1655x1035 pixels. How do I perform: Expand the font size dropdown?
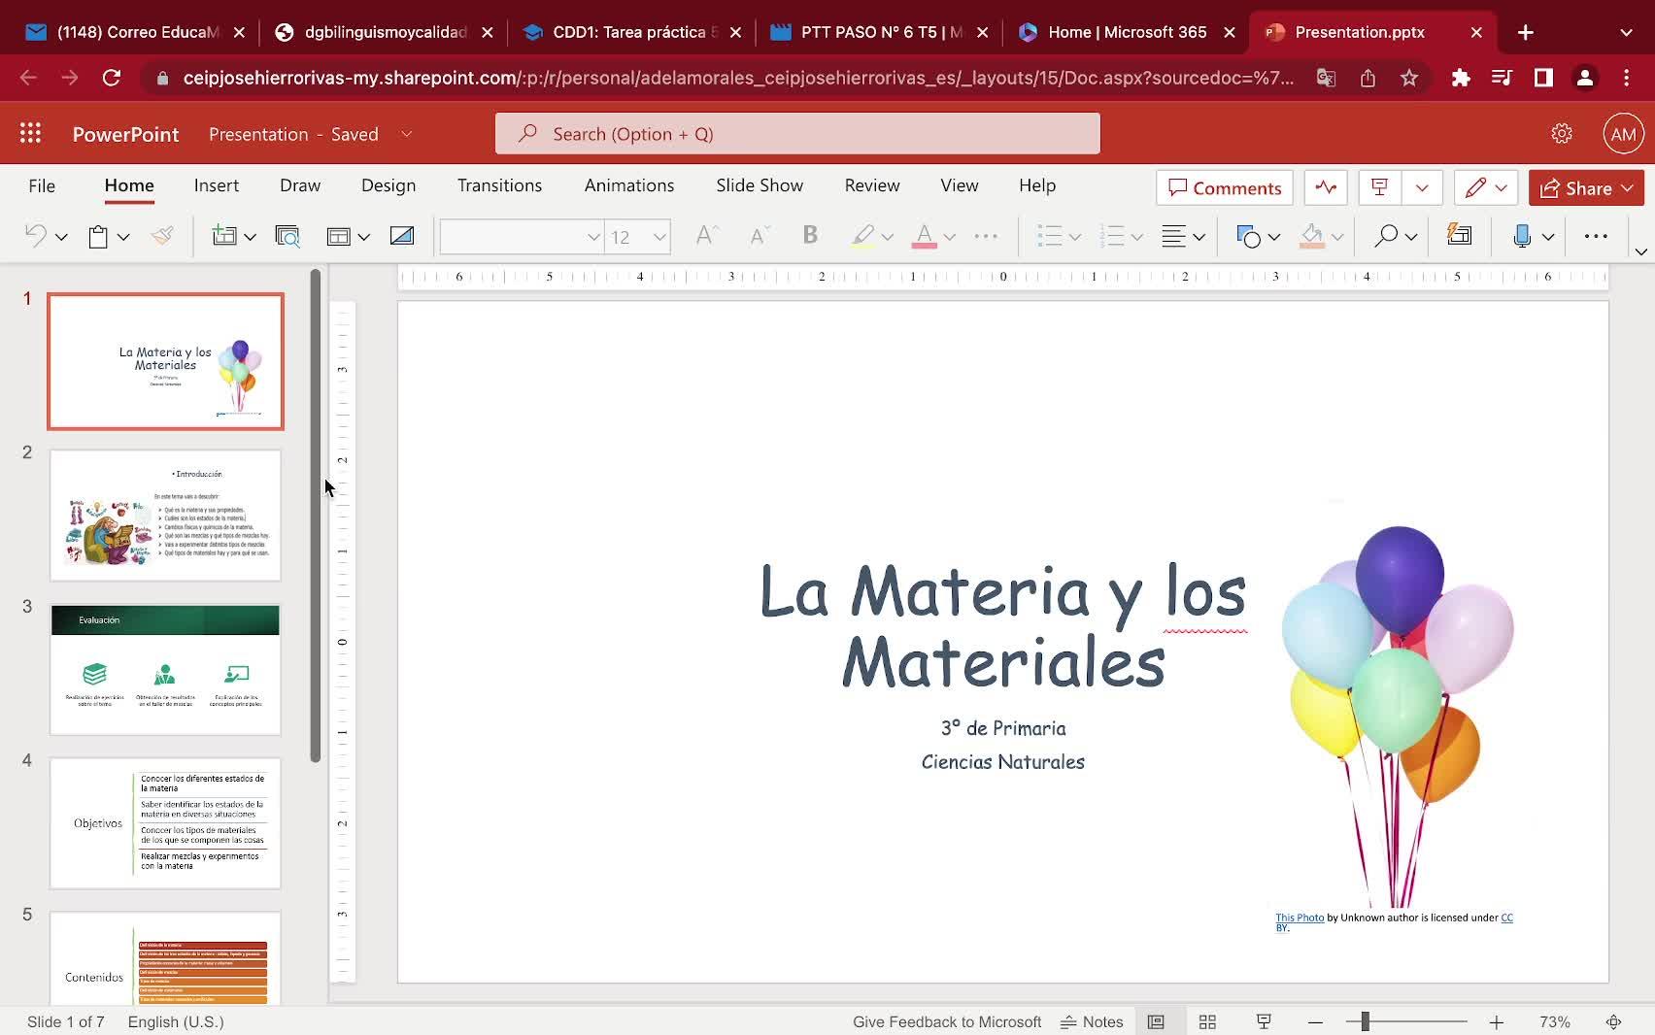tap(659, 237)
